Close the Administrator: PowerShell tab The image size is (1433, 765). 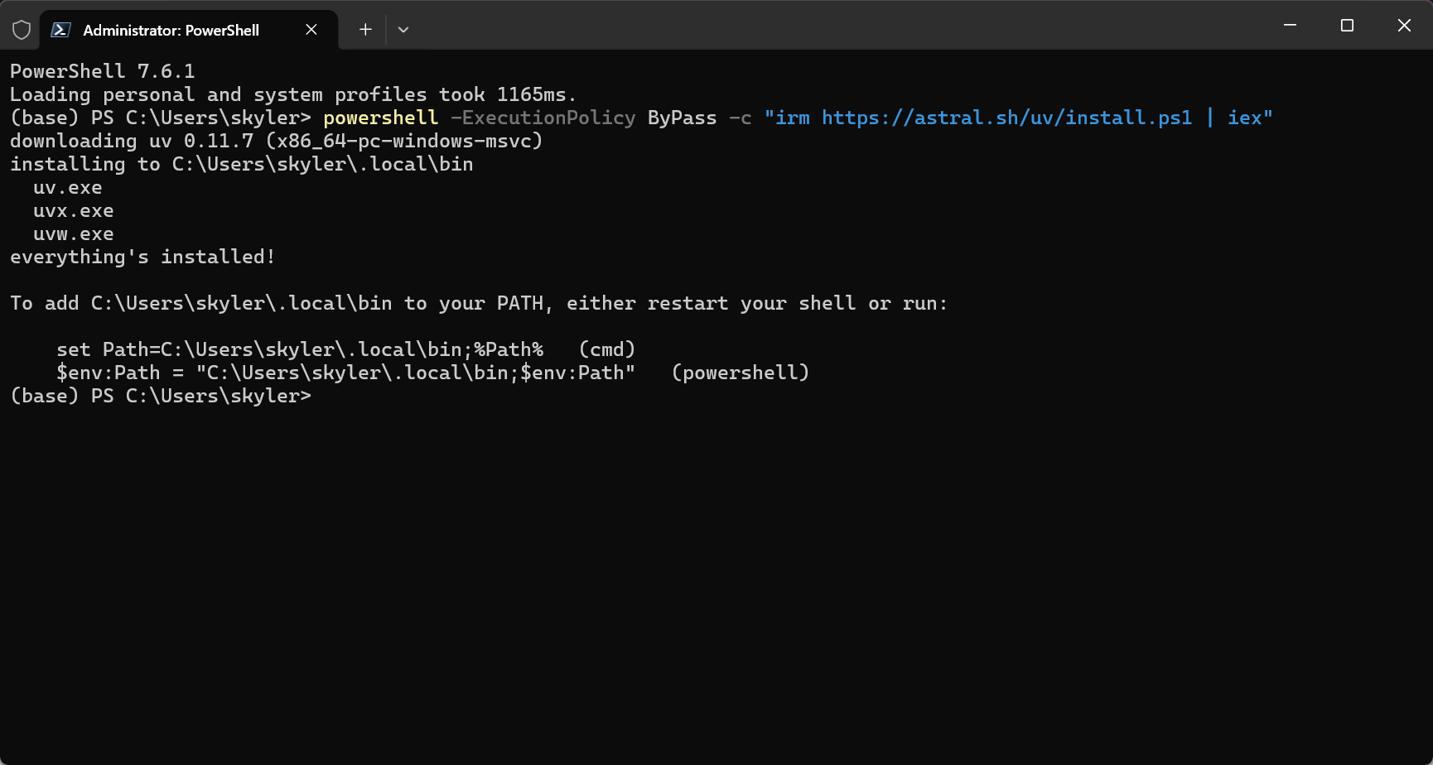[311, 30]
